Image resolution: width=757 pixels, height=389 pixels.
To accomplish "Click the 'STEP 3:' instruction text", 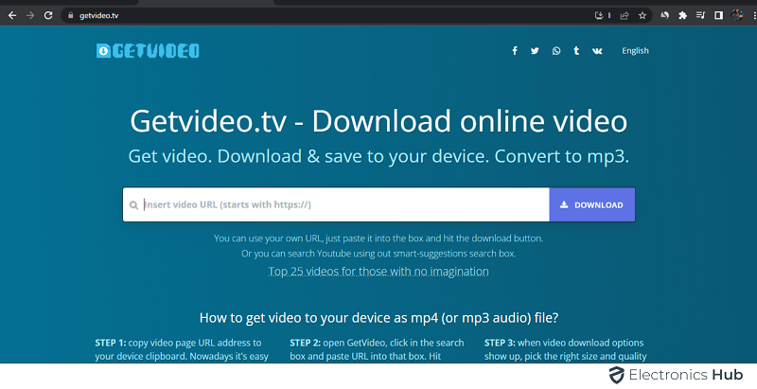I will [565, 349].
